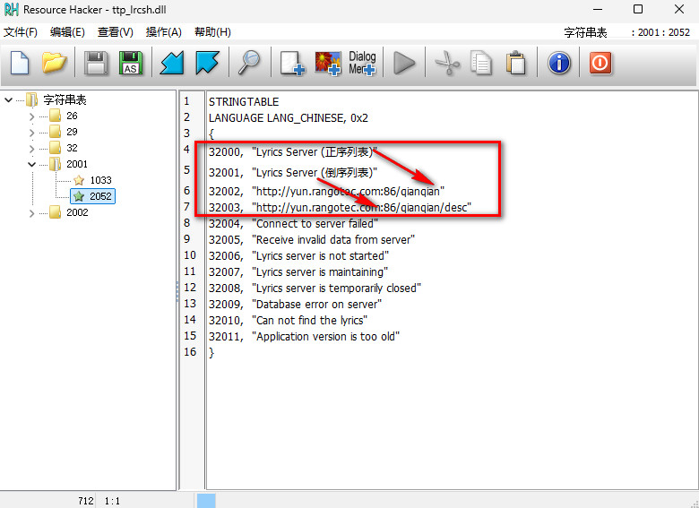Click the Paste clipboard icon

click(x=516, y=63)
